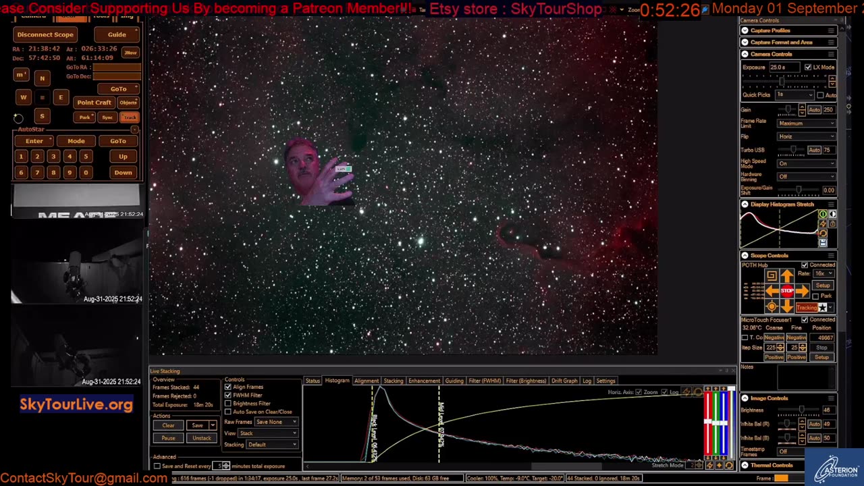The image size is (864, 486).
Task: Click the Pause button in Live Stacking
Action: coord(168,438)
